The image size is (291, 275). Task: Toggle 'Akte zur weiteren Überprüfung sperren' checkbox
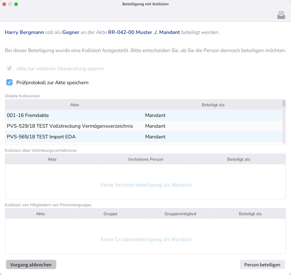point(9,68)
